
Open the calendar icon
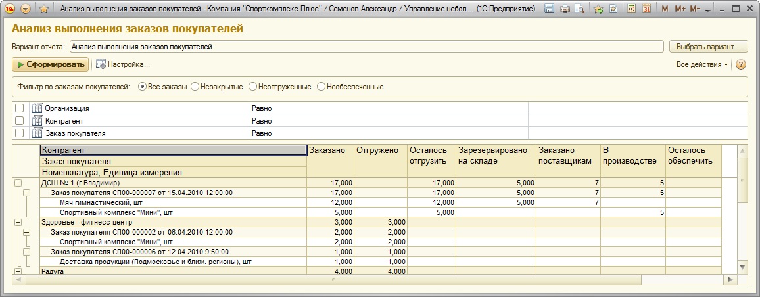647,9
